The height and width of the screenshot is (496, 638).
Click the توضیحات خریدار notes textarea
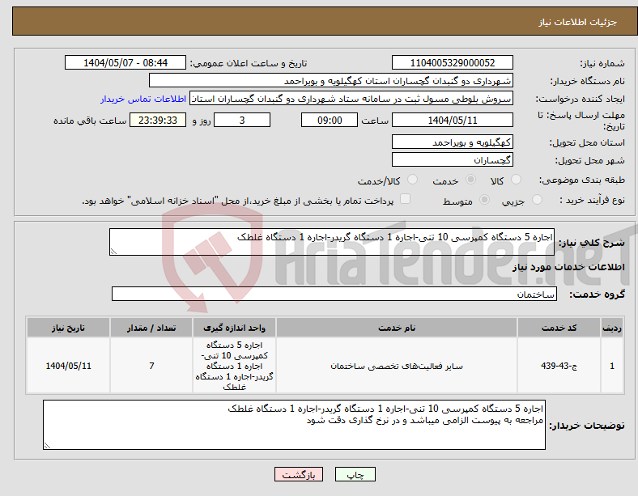[x=294, y=425]
